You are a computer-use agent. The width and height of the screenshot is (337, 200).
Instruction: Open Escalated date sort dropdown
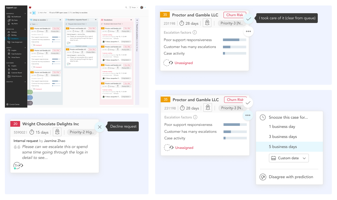click(x=112, y=24)
